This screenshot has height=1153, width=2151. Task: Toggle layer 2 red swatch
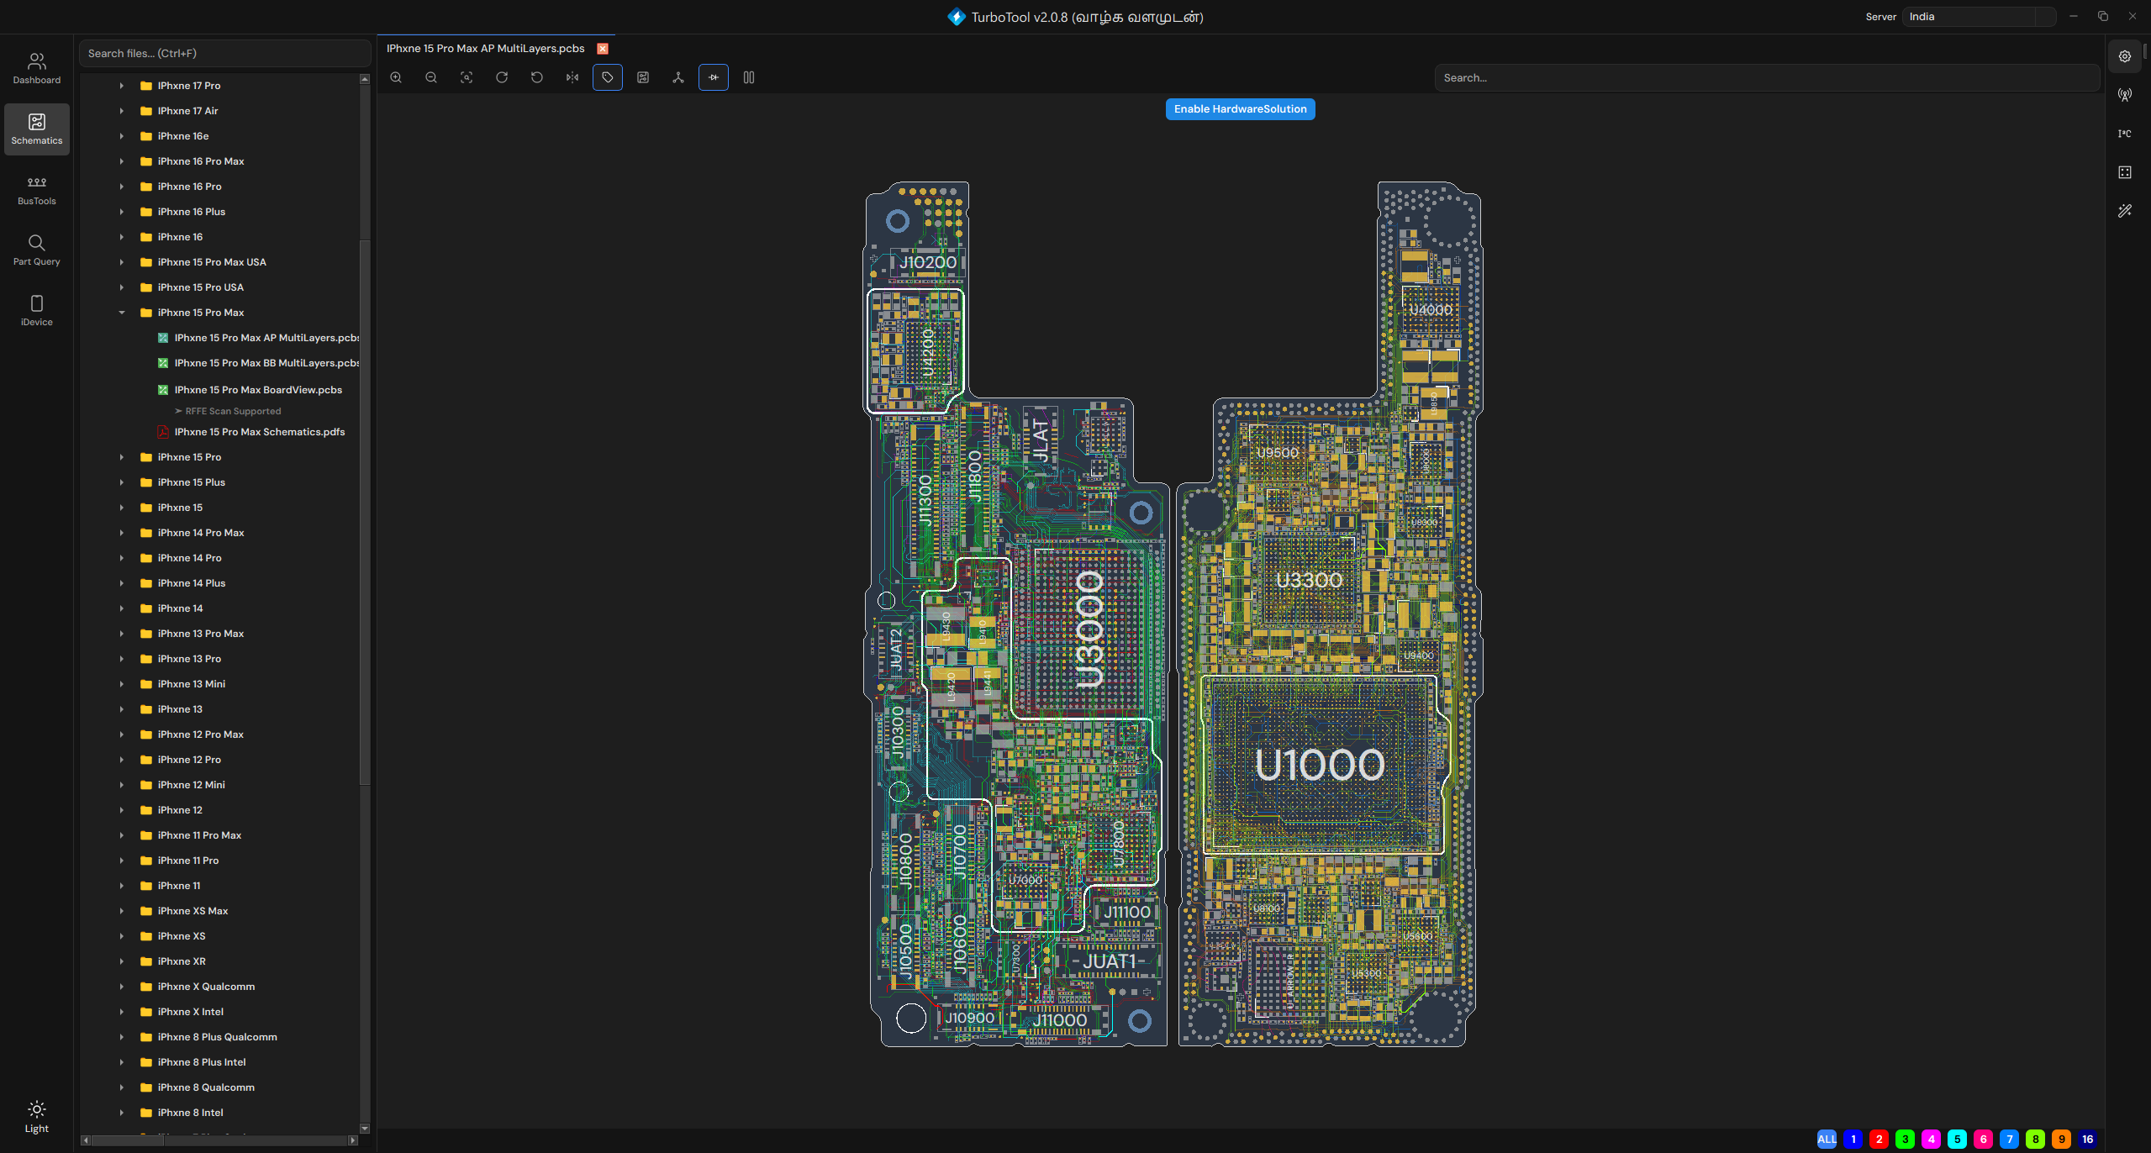[x=1879, y=1140]
